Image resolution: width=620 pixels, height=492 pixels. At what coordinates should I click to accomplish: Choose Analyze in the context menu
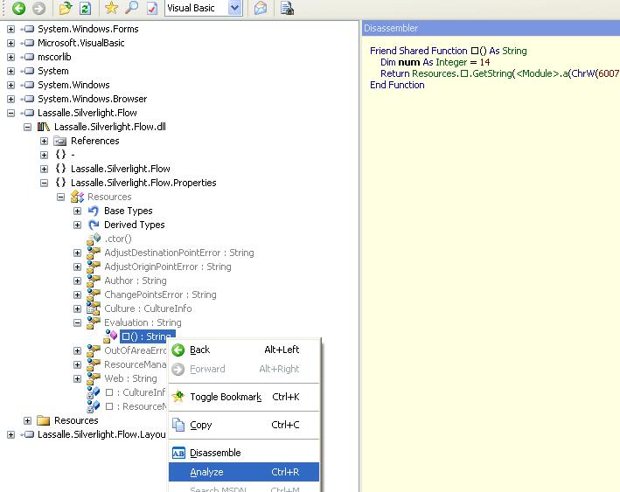[x=244, y=472]
